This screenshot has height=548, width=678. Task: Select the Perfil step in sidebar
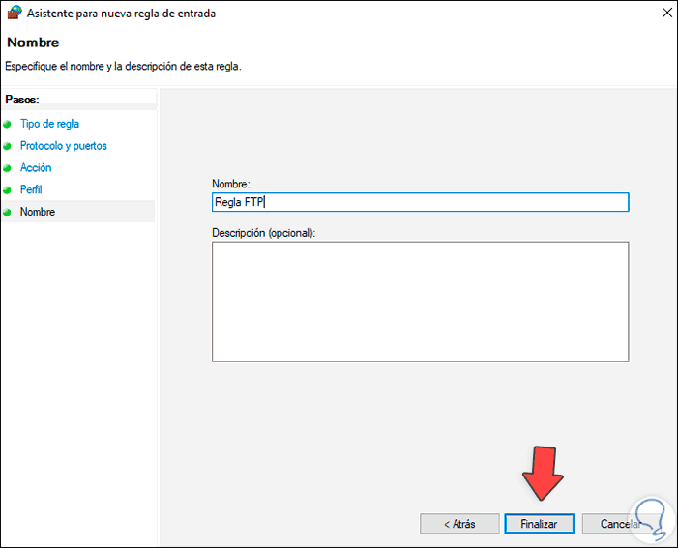pyautogui.click(x=31, y=190)
